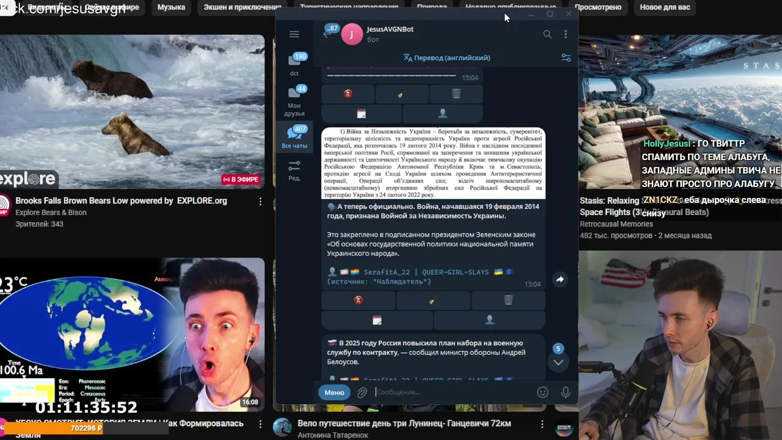Screen dimensions: 782x440
Task: Jump to newest messages with down arrow
Action: 558,362
